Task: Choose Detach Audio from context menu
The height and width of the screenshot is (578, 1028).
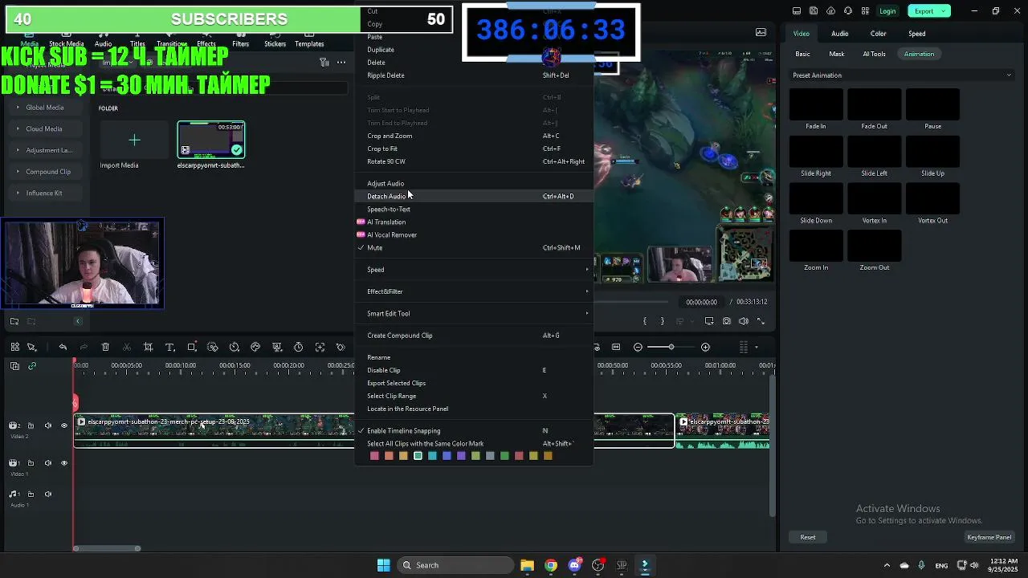Action: tap(474, 197)
